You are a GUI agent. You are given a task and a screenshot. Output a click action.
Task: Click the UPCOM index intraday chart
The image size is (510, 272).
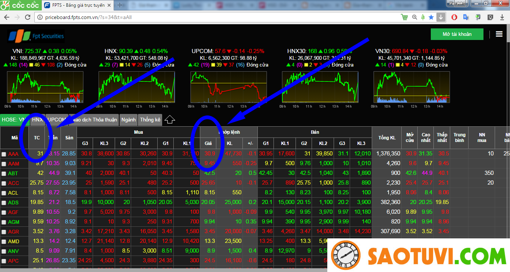pyautogui.click(x=228, y=87)
